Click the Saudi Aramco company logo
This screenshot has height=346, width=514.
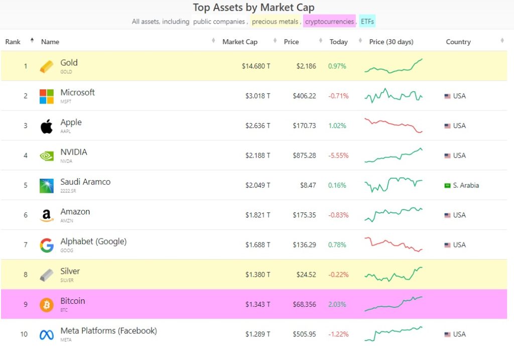point(46,185)
